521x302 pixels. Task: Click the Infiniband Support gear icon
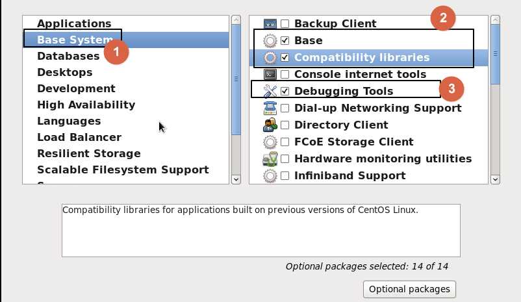pyautogui.click(x=270, y=176)
